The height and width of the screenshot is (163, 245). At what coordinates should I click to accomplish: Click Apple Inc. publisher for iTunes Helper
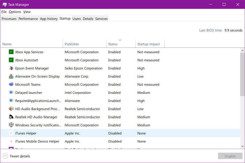(72, 133)
